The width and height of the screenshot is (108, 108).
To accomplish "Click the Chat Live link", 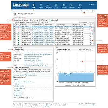I will [49, 104].
